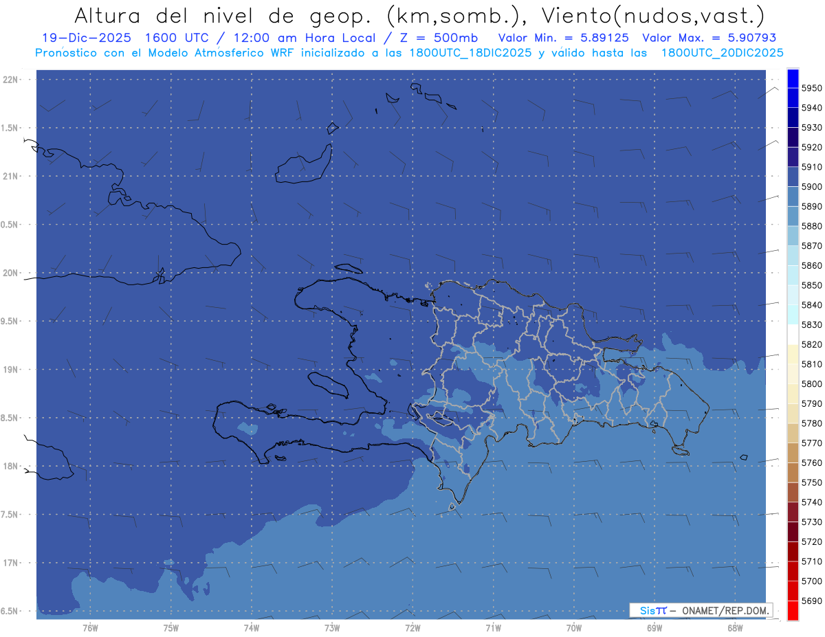Screen dimensions: 825x637
Task: Click the '5710' colorbar value
Action: tap(811, 561)
